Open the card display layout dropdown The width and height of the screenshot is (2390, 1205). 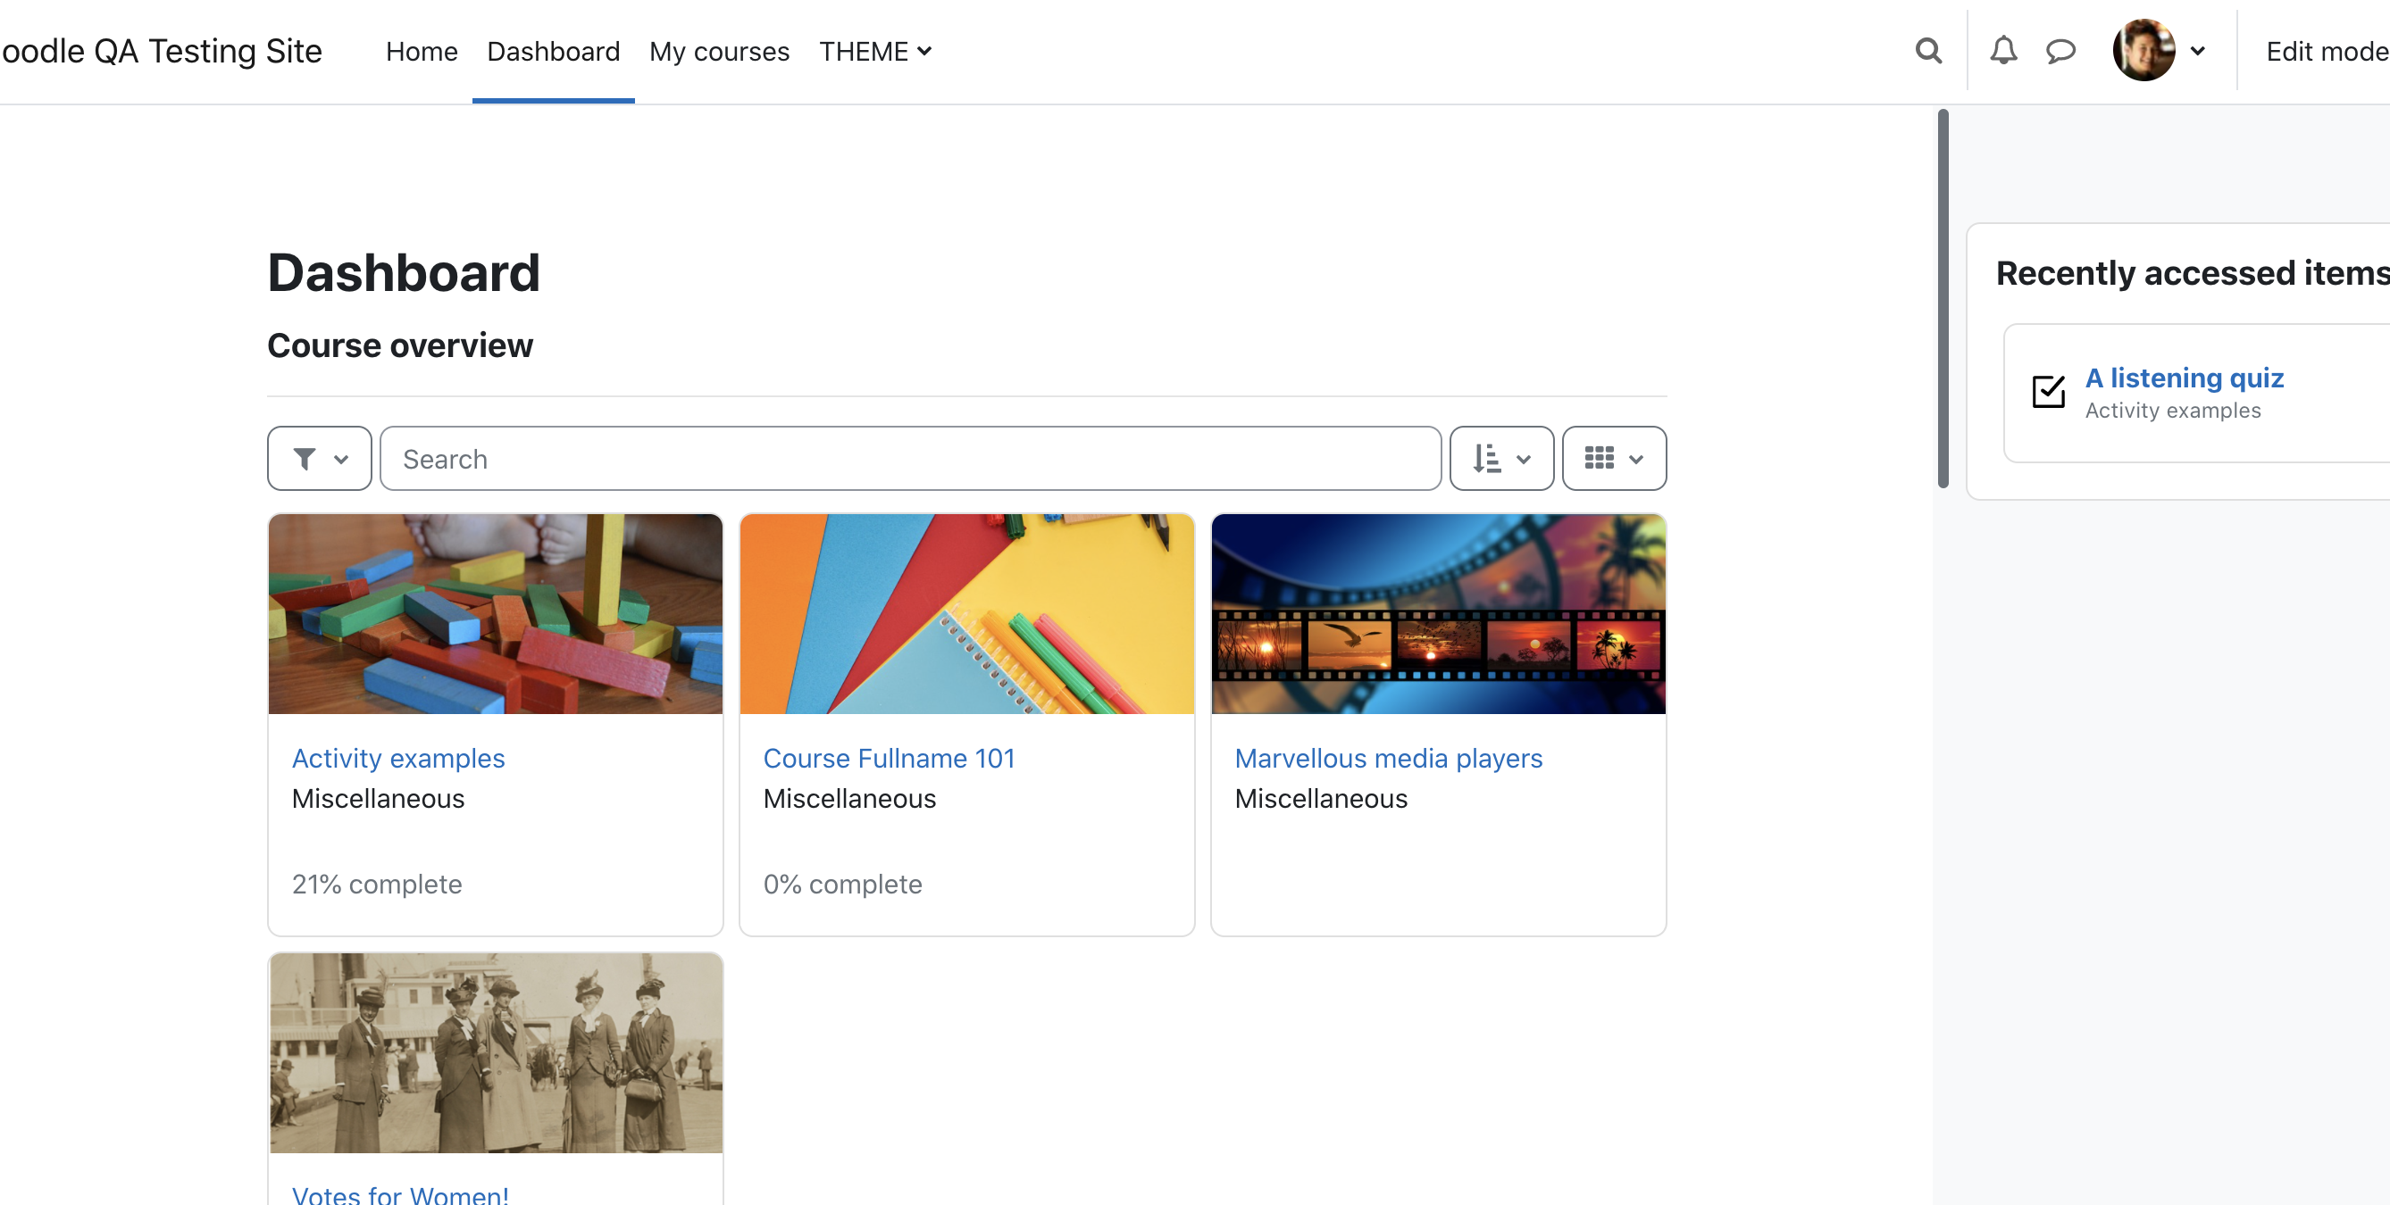[1614, 459]
